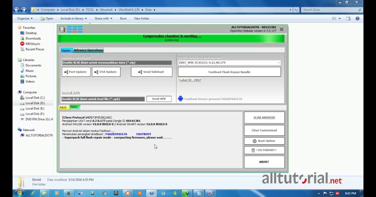Viewport: 376px width, 197px height.
Task: Go forward using Explorer Forward arrow
Action: [x=24, y=10]
